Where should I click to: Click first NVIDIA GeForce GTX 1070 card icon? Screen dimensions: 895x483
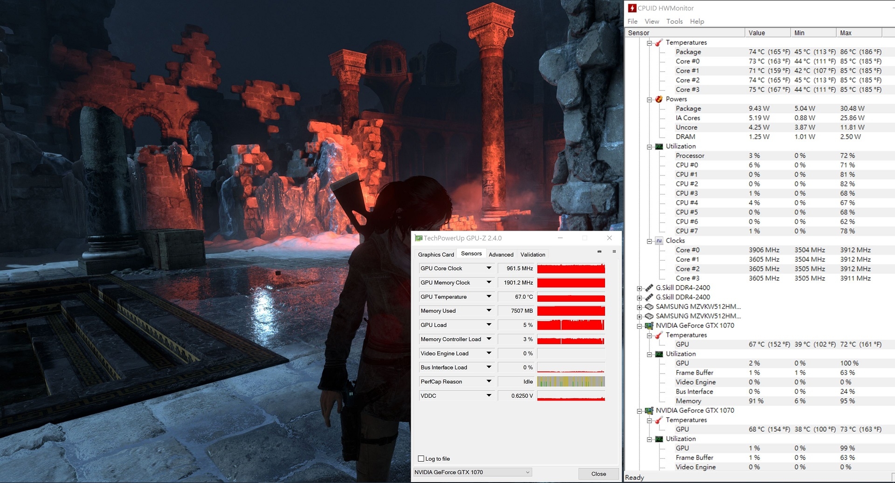[649, 326]
